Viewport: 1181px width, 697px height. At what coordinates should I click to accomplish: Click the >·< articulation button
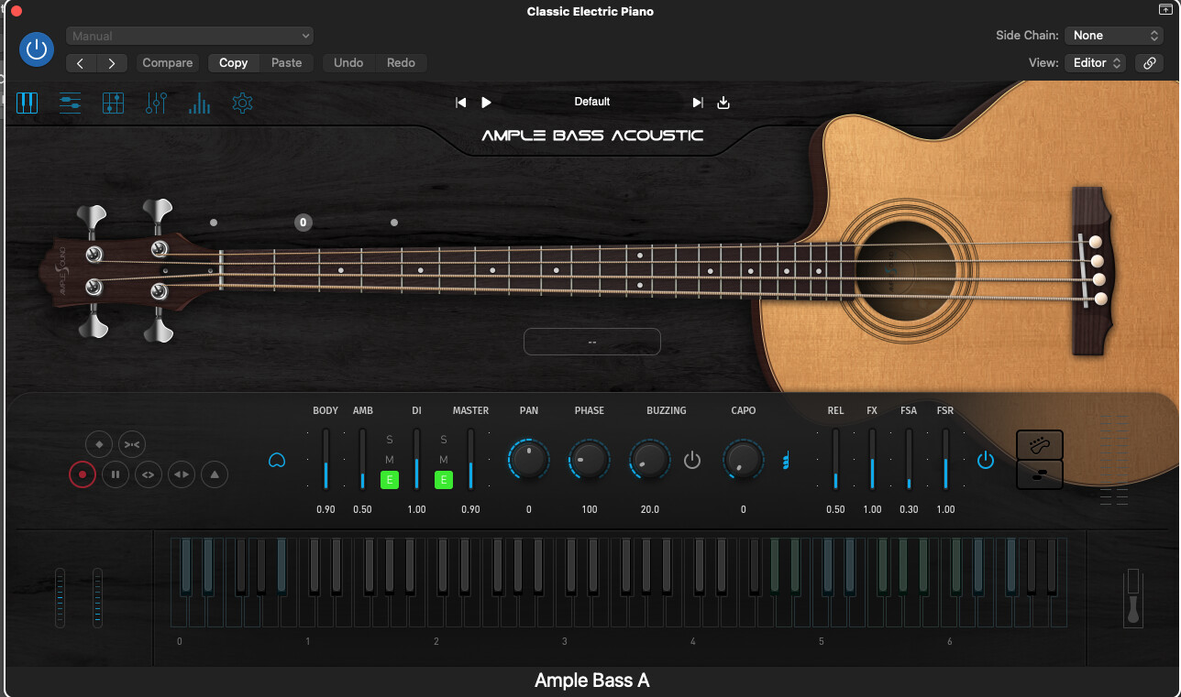click(131, 444)
